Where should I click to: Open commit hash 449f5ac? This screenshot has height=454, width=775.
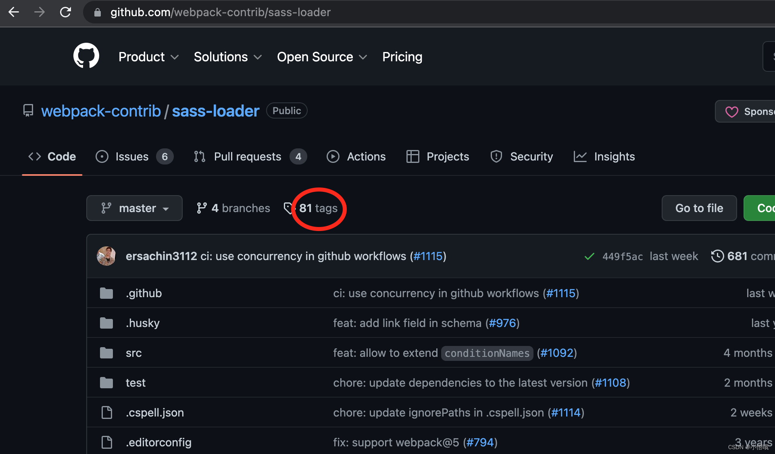(x=623, y=256)
